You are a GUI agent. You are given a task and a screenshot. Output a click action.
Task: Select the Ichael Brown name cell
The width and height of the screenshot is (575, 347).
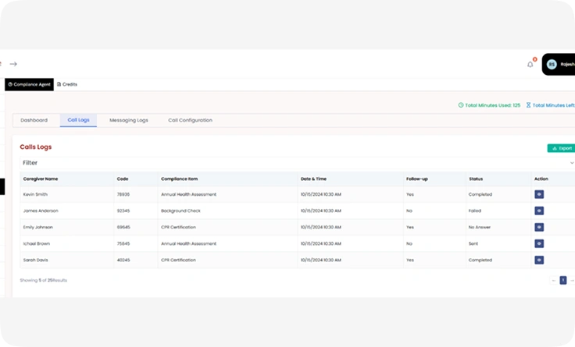click(x=37, y=244)
